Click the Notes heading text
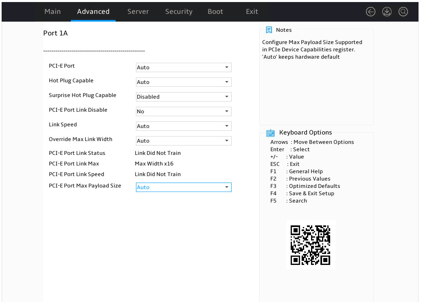The width and height of the screenshot is (423, 302). tap(284, 30)
